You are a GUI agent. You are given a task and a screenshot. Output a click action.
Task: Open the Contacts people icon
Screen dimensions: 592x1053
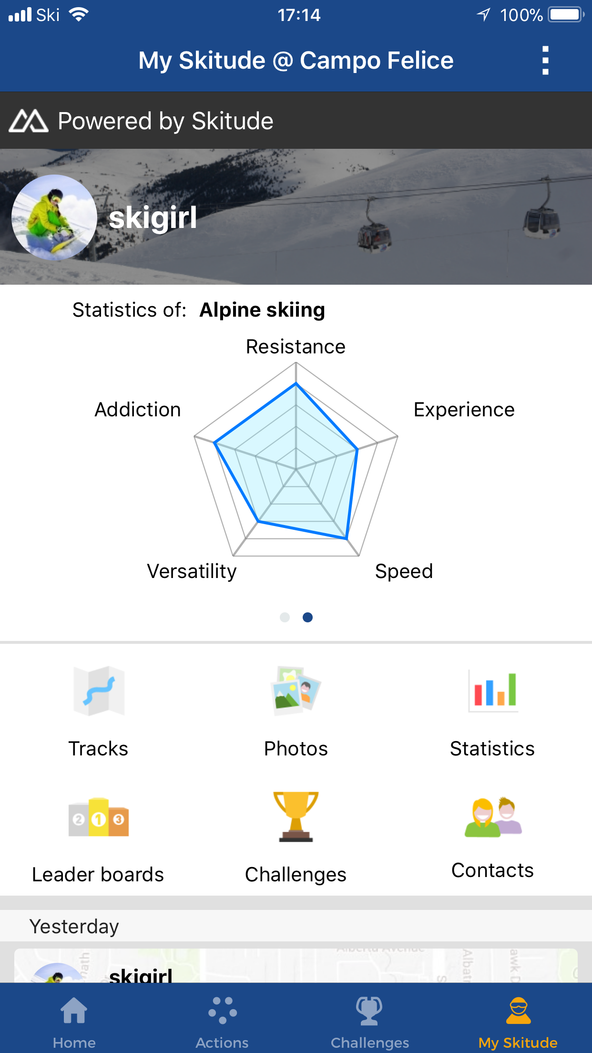click(x=493, y=816)
